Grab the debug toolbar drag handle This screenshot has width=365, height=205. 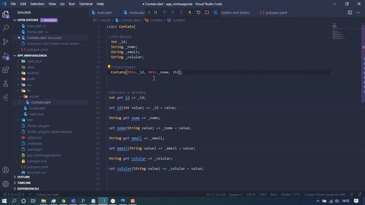pyautogui.click(x=149, y=13)
